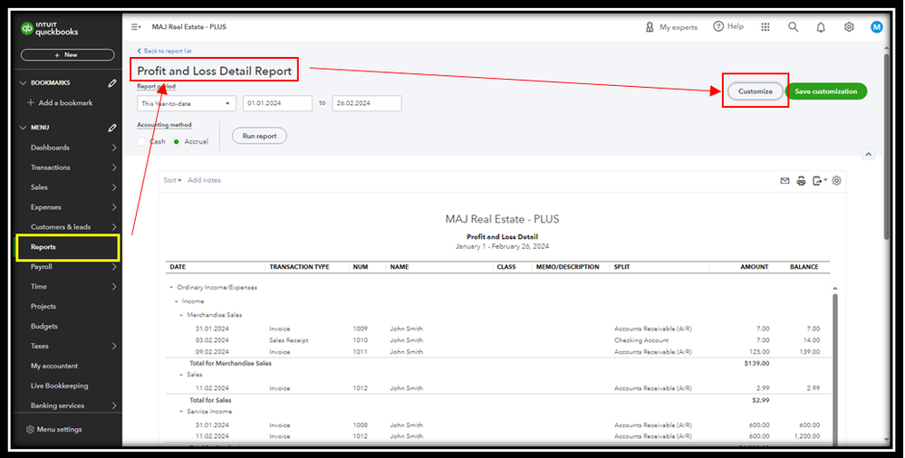
Task: Open Reports menu item
Action: tap(68, 247)
